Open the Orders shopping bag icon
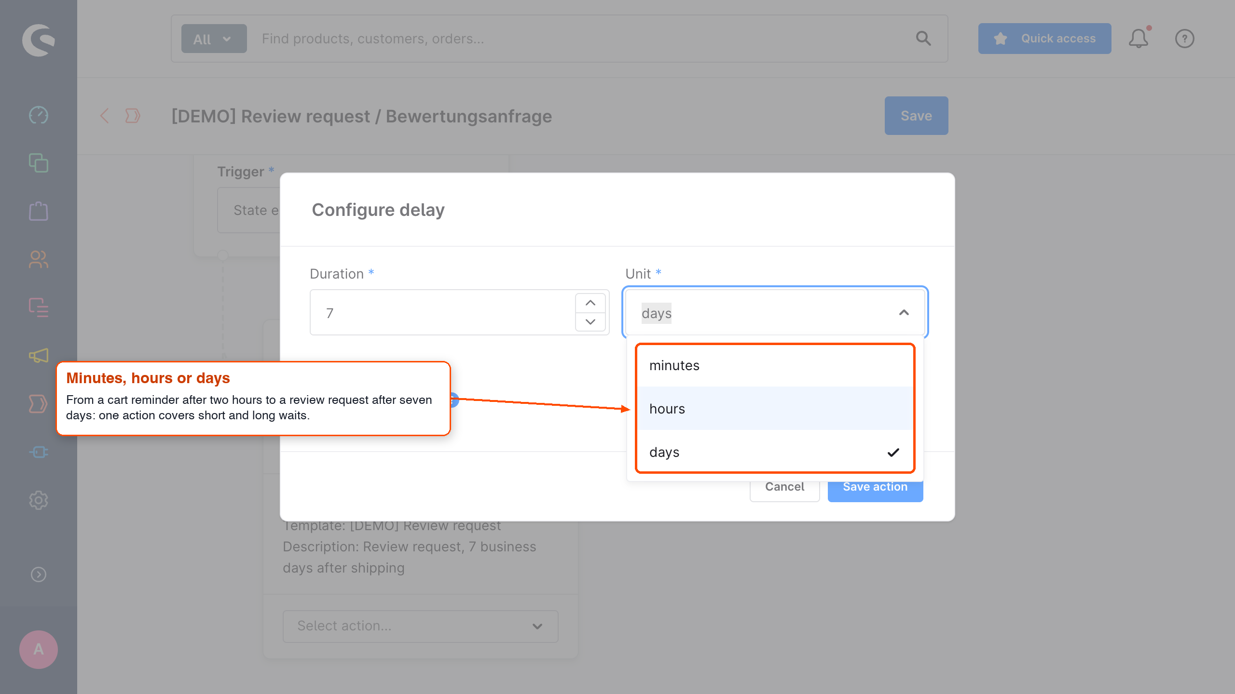 [x=39, y=211]
